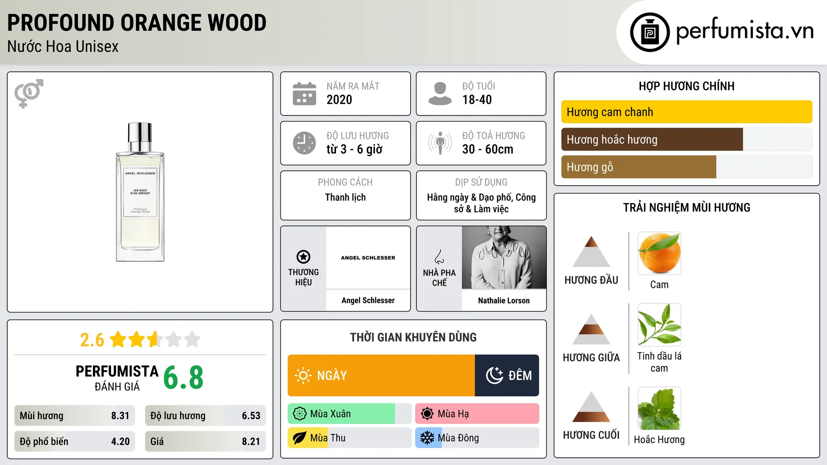Click the Hoắc Hương note label

[x=659, y=440]
